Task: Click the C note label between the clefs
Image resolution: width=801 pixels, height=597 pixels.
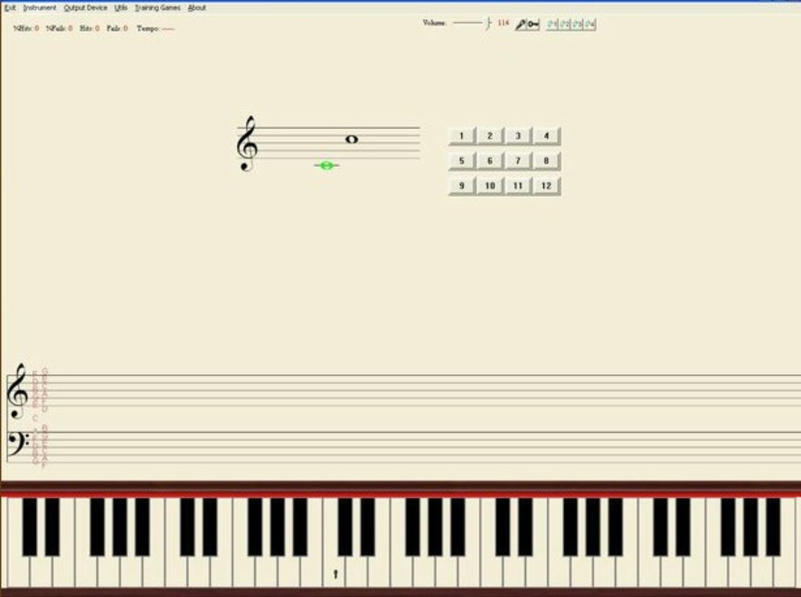Action: 34,419
